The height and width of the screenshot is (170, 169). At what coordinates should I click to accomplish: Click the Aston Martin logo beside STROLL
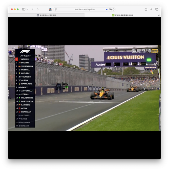[x=20, y=94]
